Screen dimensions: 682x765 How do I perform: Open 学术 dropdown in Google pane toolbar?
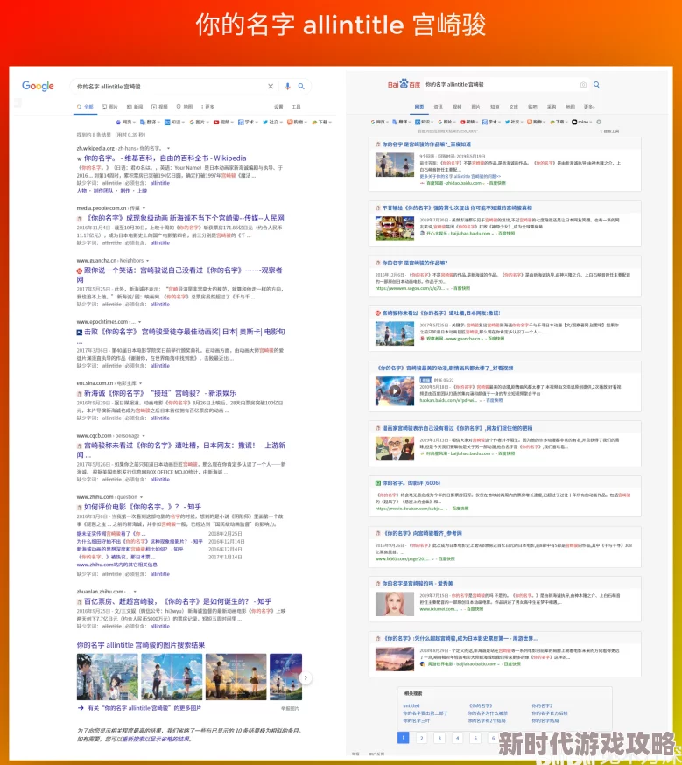click(249, 123)
